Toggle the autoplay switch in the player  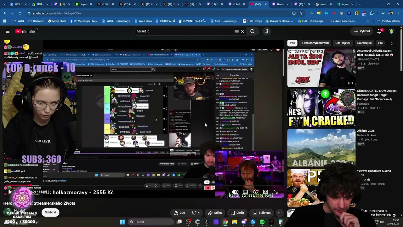(x=235, y=192)
